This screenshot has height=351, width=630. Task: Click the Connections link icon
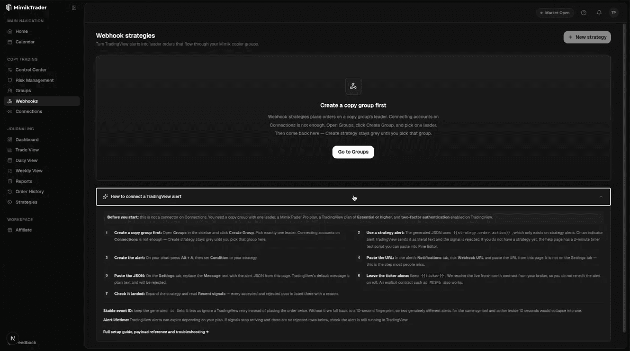tap(10, 112)
